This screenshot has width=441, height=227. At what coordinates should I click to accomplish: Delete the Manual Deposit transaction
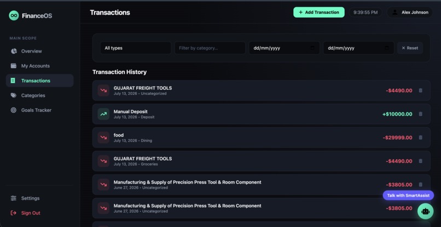click(x=420, y=114)
